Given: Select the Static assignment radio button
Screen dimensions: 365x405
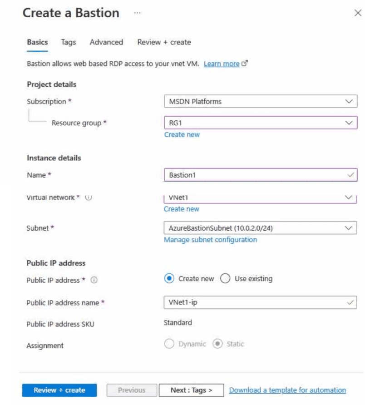Looking at the screenshot, I should [217, 344].
